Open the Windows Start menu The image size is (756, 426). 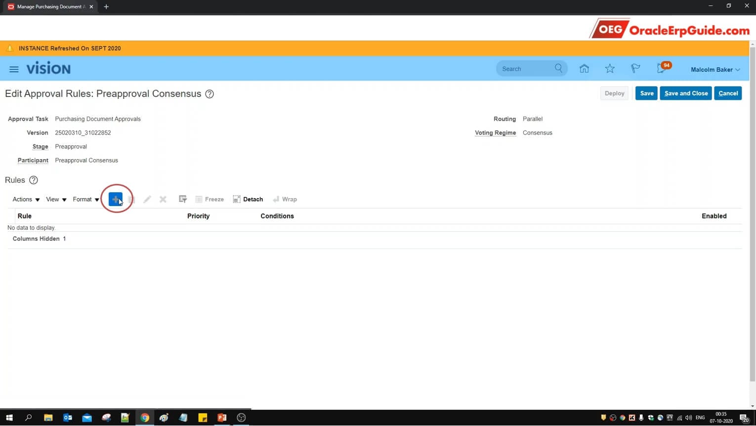coord(9,418)
